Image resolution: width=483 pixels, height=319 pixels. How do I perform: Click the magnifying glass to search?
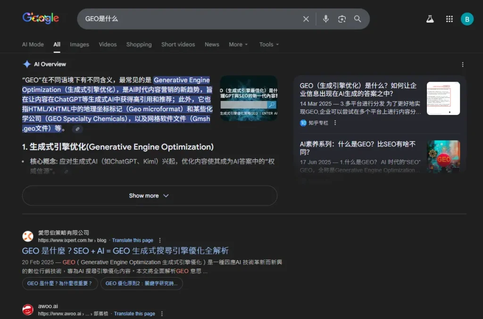tap(358, 19)
